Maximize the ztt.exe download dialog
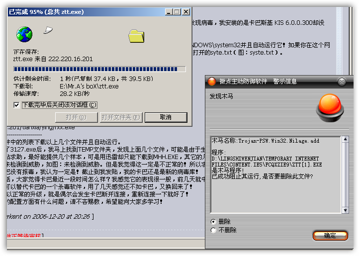 pos(177,12)
